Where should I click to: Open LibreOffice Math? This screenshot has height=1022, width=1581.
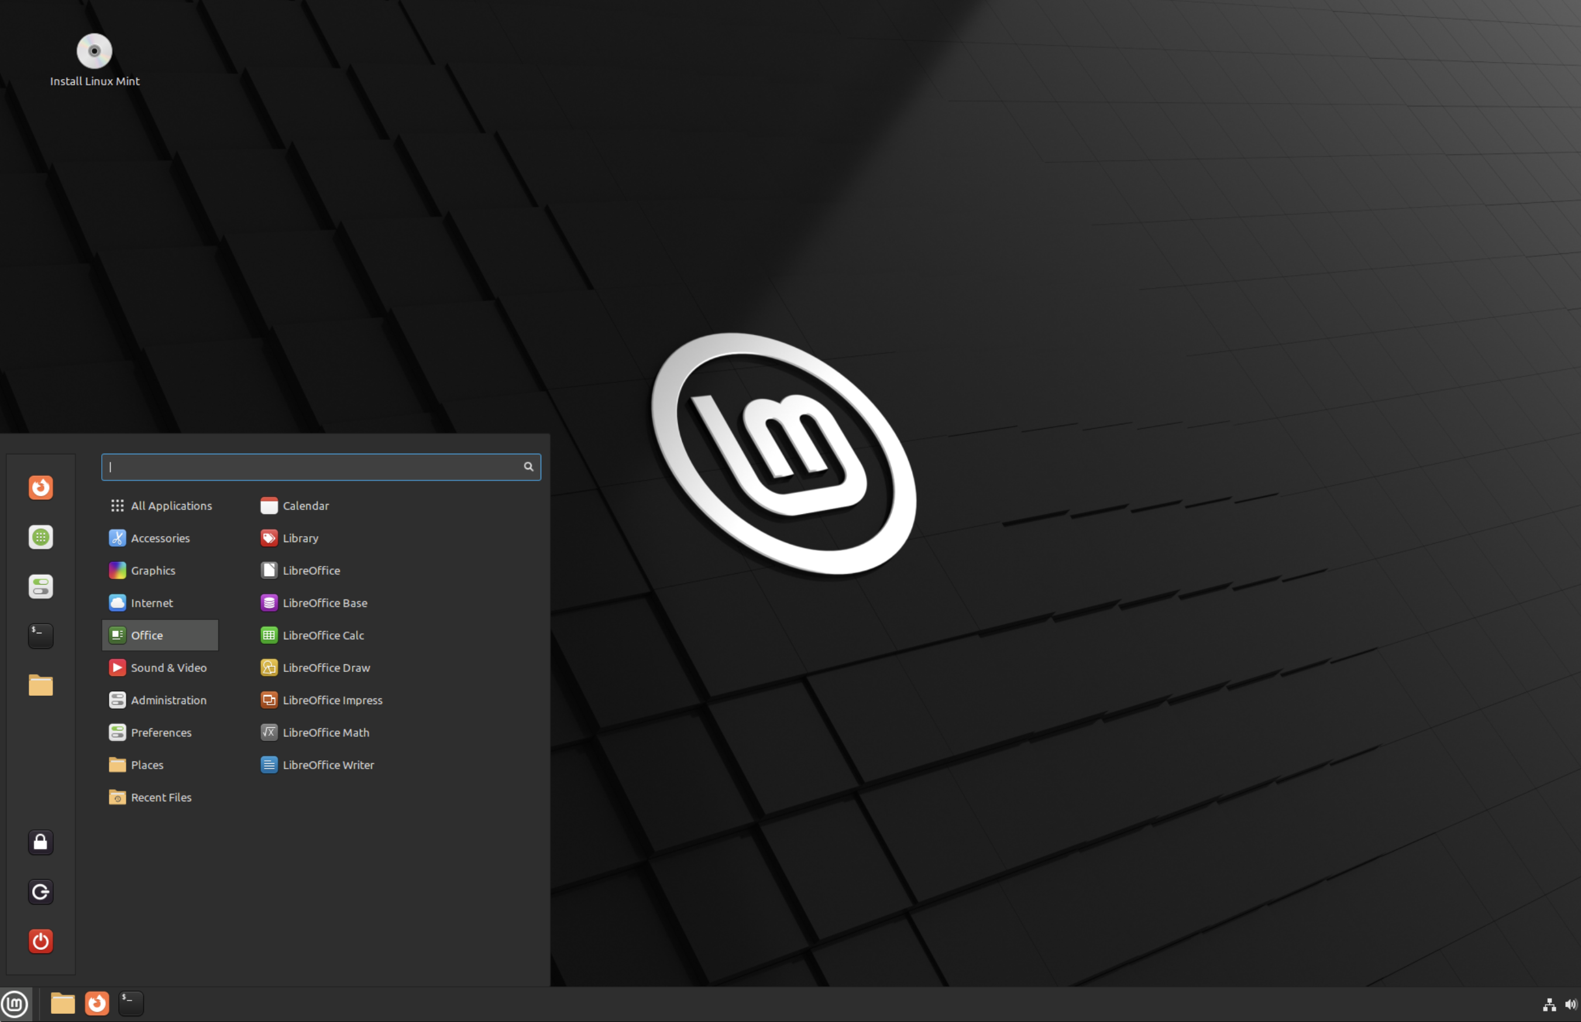[326, 732]
